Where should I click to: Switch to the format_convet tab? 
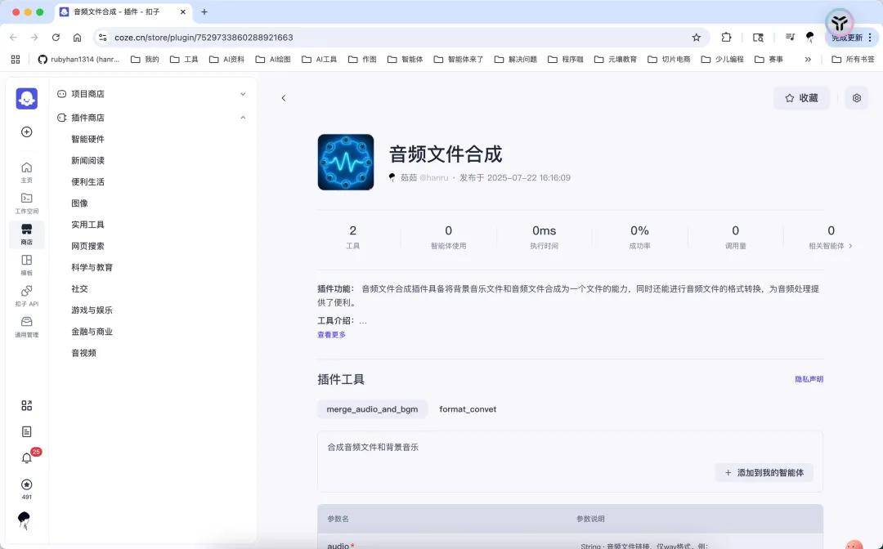468,409
